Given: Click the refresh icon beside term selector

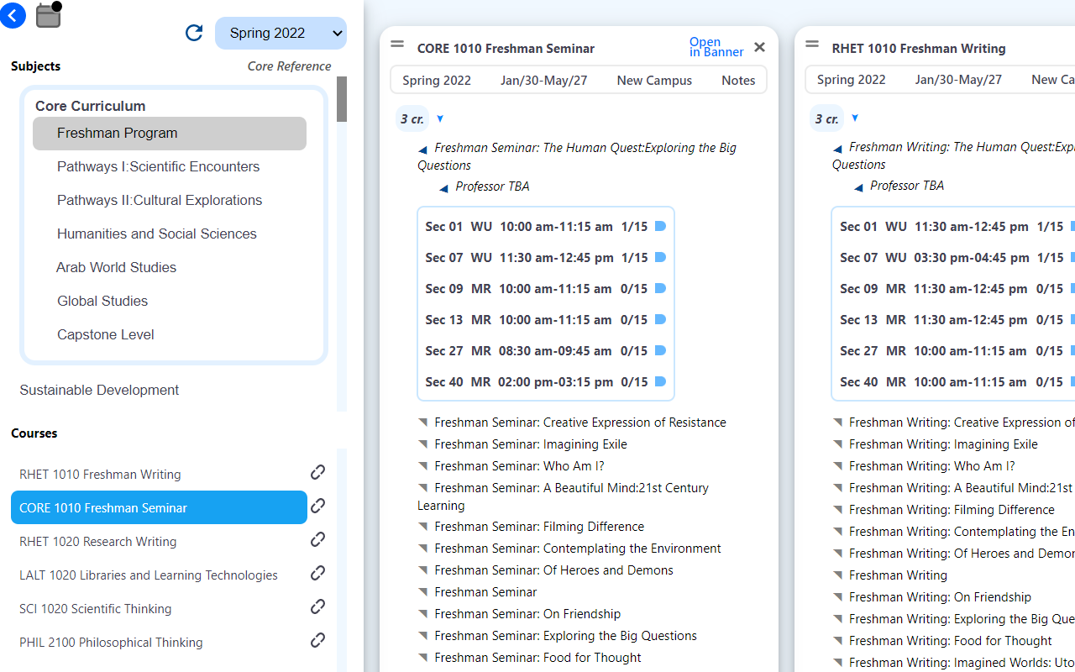Looking at the screenshot, I should (x=194, y=33).
